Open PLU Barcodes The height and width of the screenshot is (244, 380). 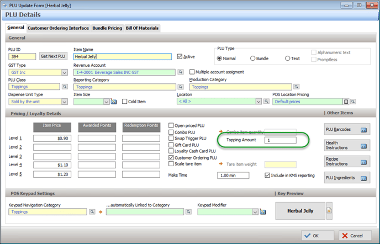tap(347, 129)
